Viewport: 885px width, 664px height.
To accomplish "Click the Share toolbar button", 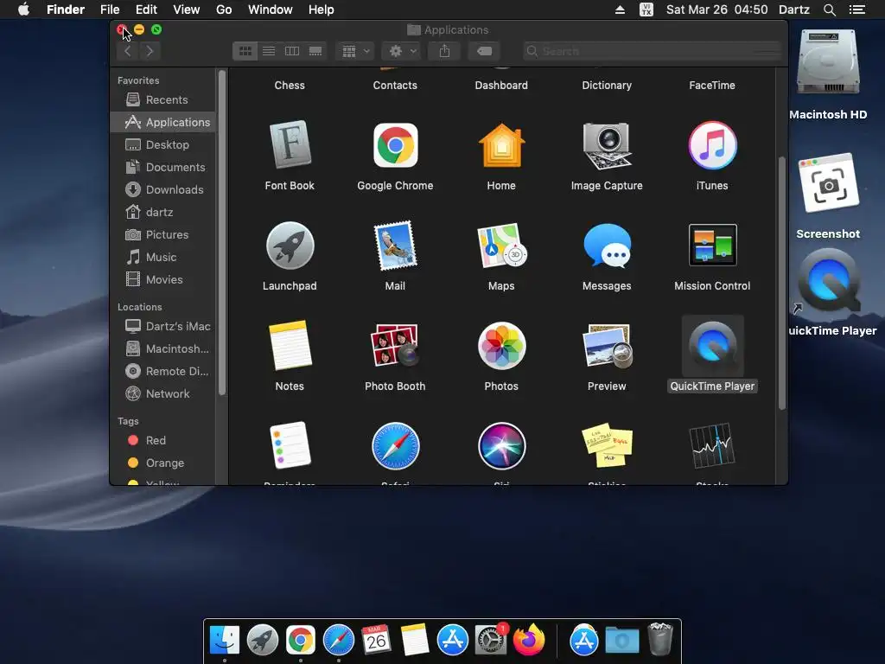I will click(x=445, y=51).
